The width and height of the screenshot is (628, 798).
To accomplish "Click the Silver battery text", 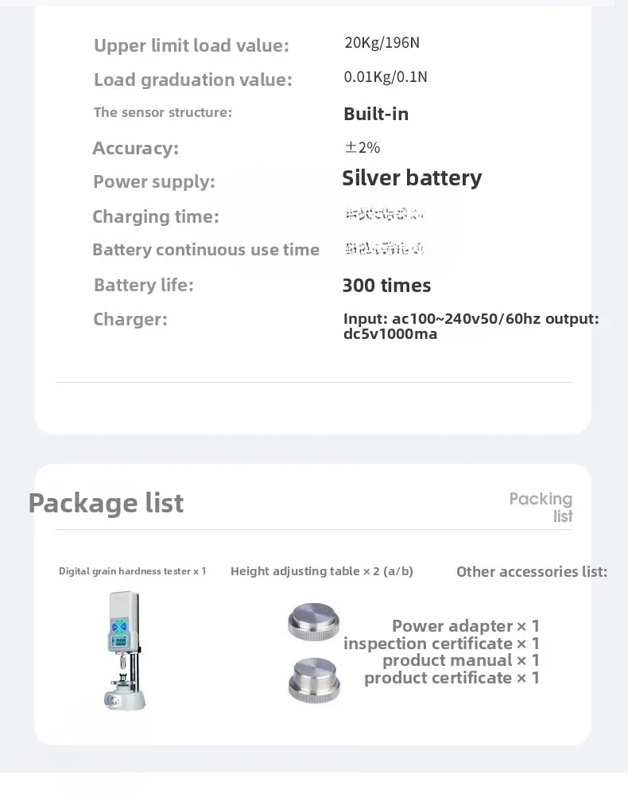I will (x=412, y=178).
